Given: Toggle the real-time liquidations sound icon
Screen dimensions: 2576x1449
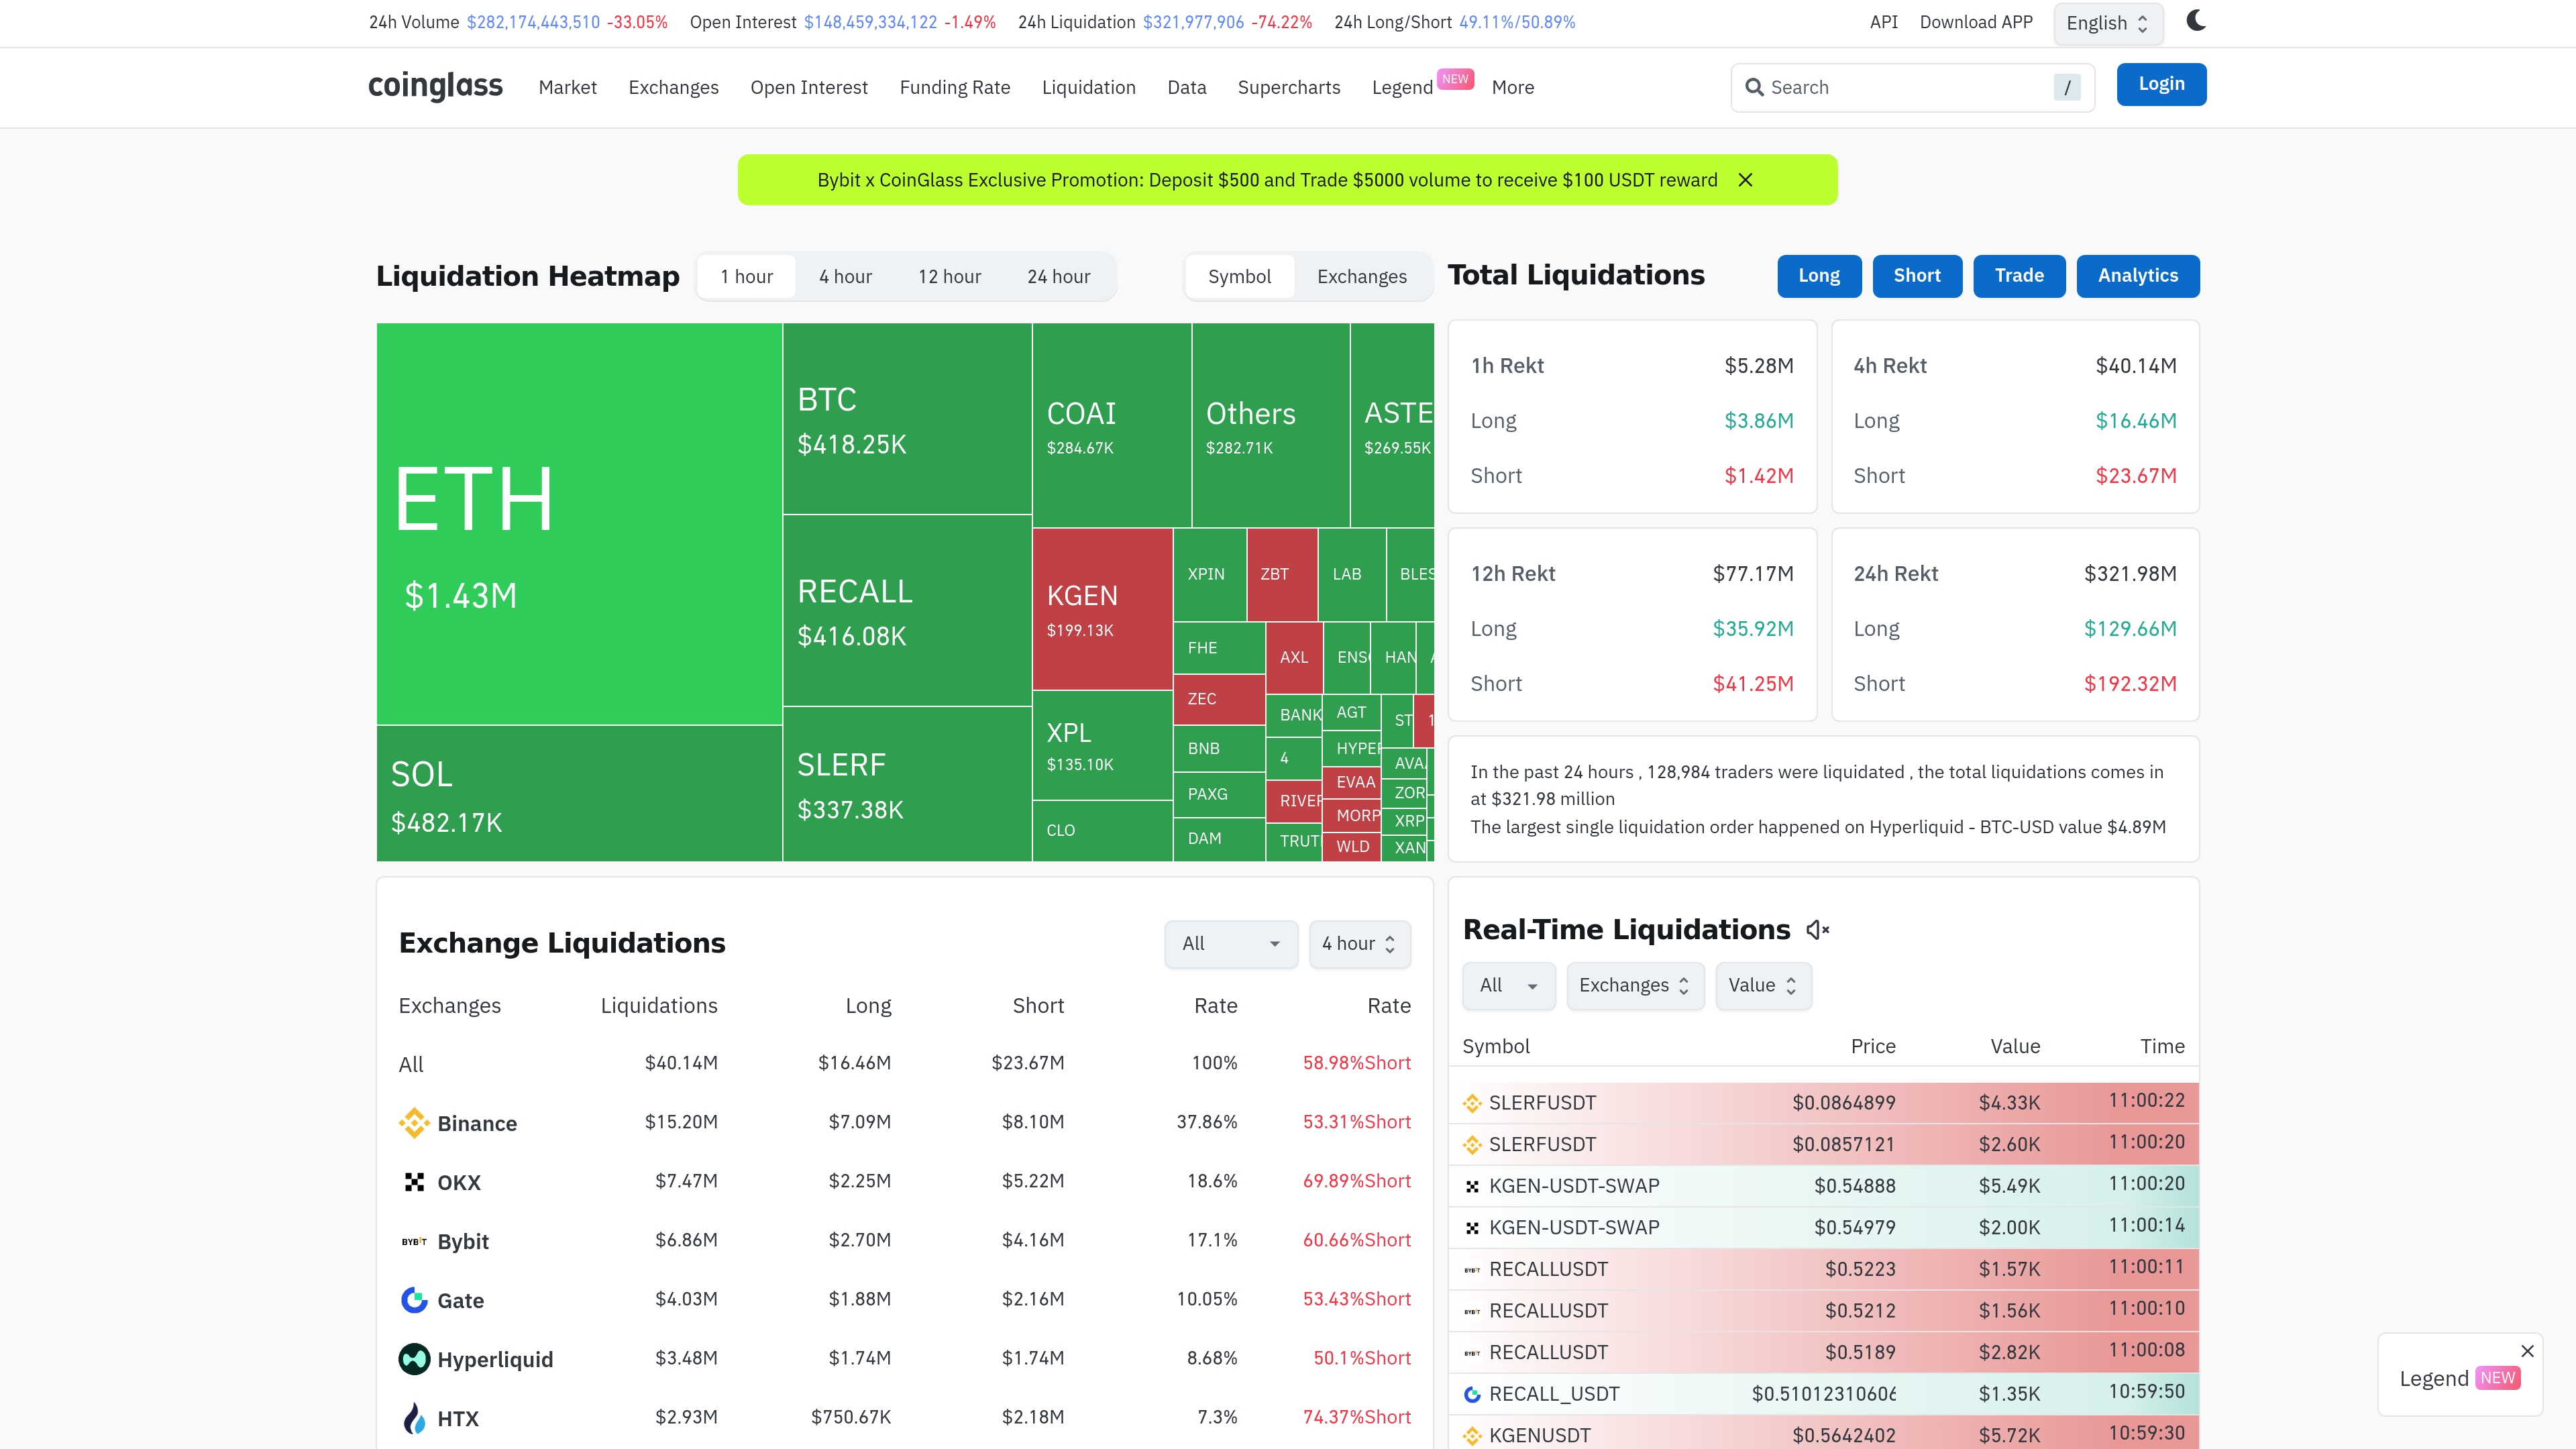Looking at the screenshot, I should pos(1817,930).
